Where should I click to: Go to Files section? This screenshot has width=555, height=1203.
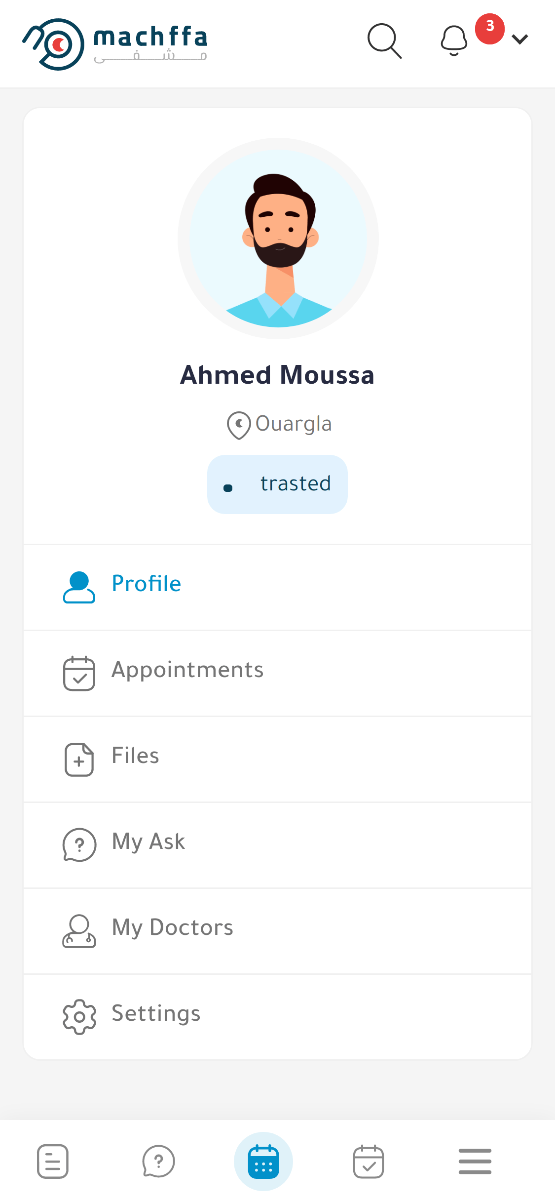(x=135, y=756)
